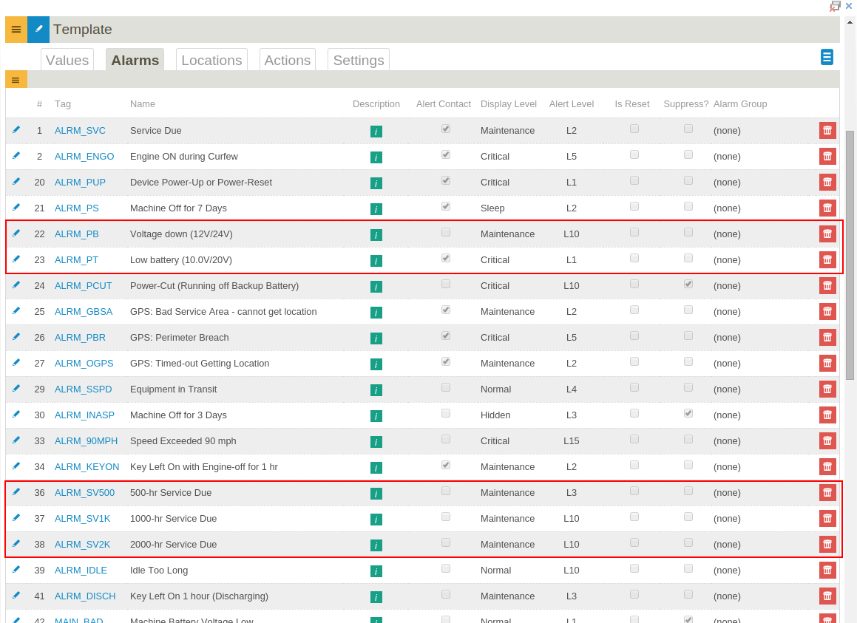Select the 'Hidden' display level cell

tap(495, 415)
